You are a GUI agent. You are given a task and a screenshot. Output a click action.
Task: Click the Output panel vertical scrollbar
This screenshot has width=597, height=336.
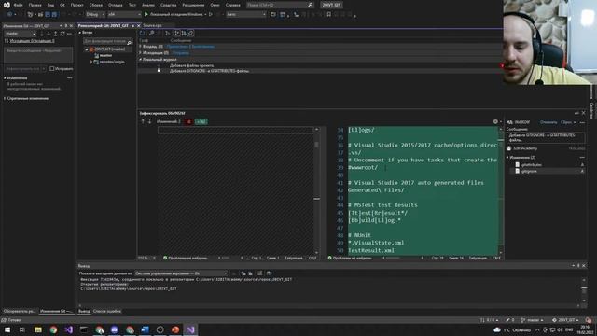click(x=584, y=291)
